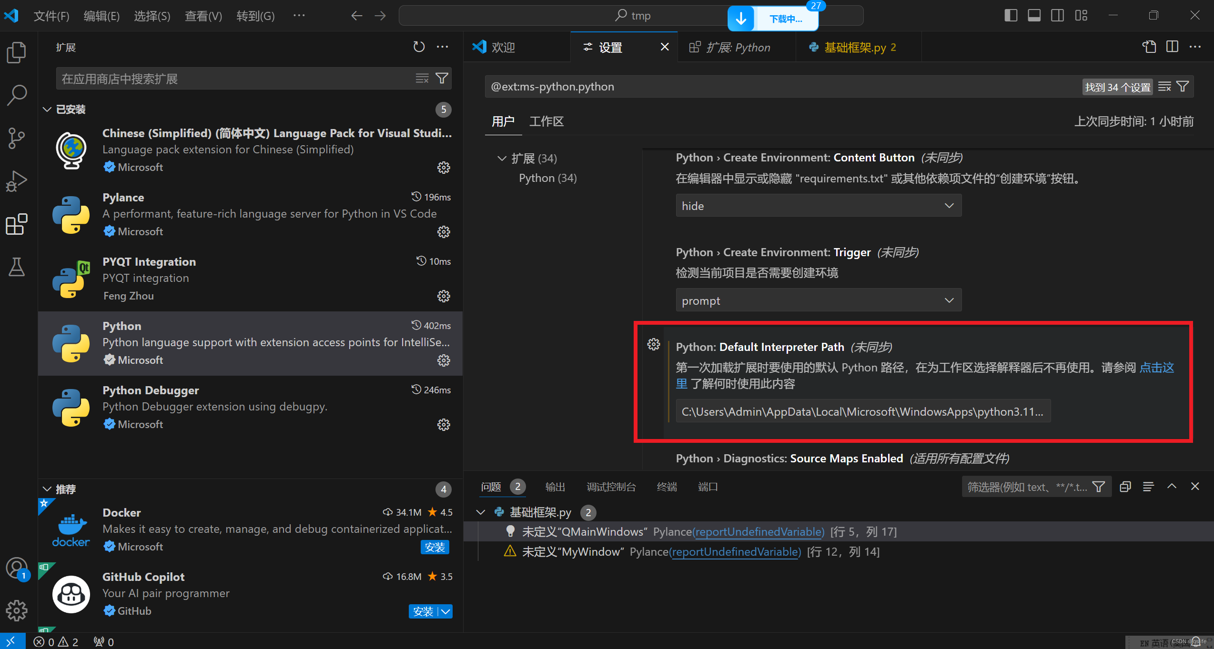Filter problems with funnel icon

(1099, 487)
